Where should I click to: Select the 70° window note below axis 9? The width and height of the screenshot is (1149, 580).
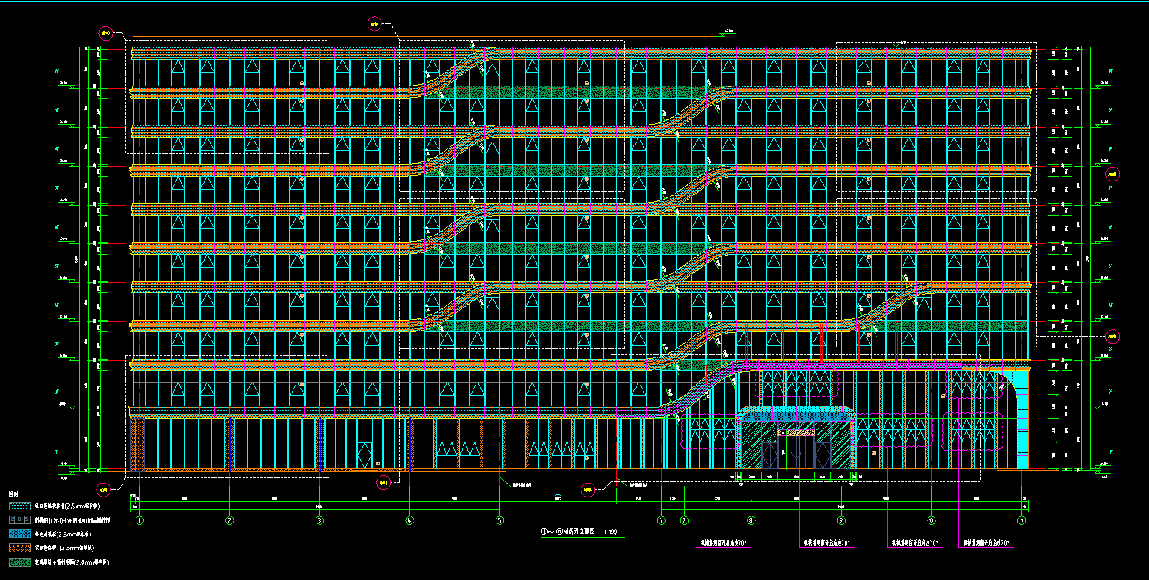[827, 543]
